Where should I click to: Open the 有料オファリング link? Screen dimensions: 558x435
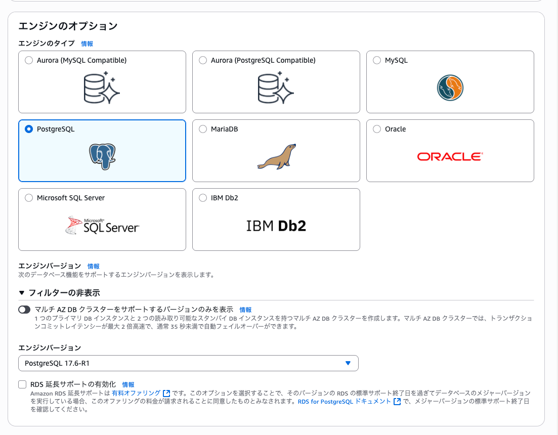136,393
